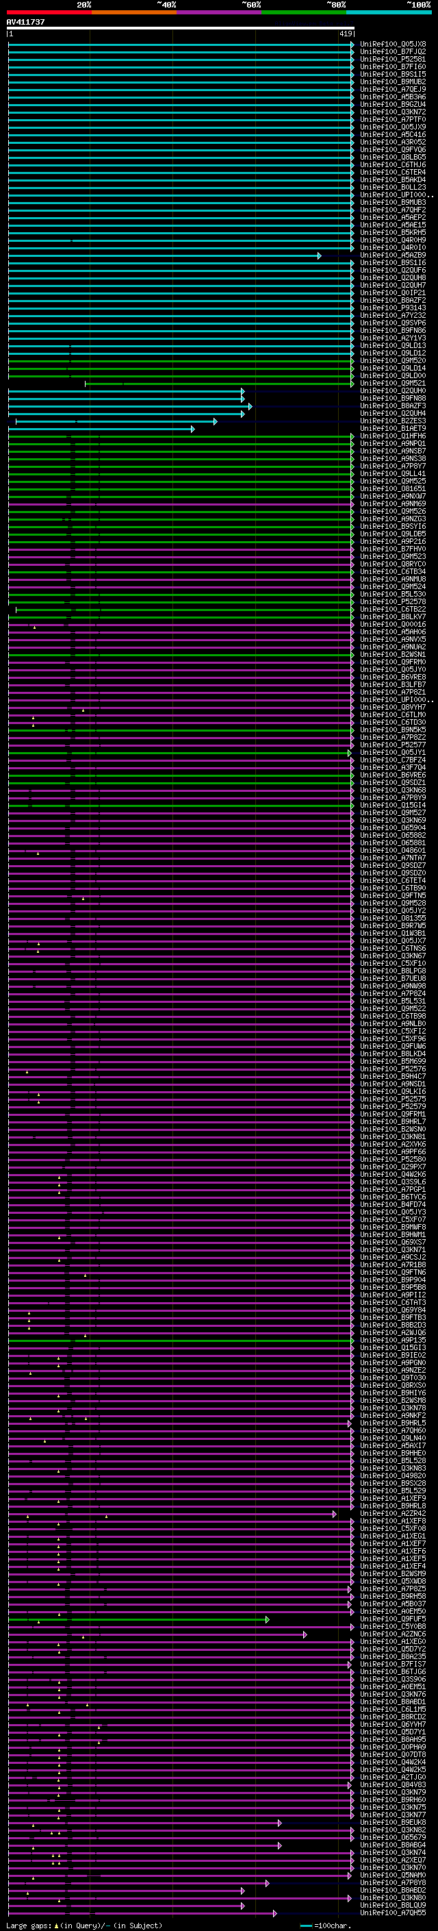The image size is (438, 1931).
Task: Click label UniRef100_Q6YVH7
Action: pos(393,1726)
